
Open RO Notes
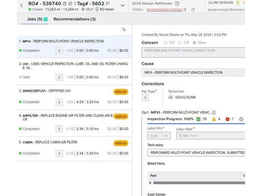[x=105, y=9]
